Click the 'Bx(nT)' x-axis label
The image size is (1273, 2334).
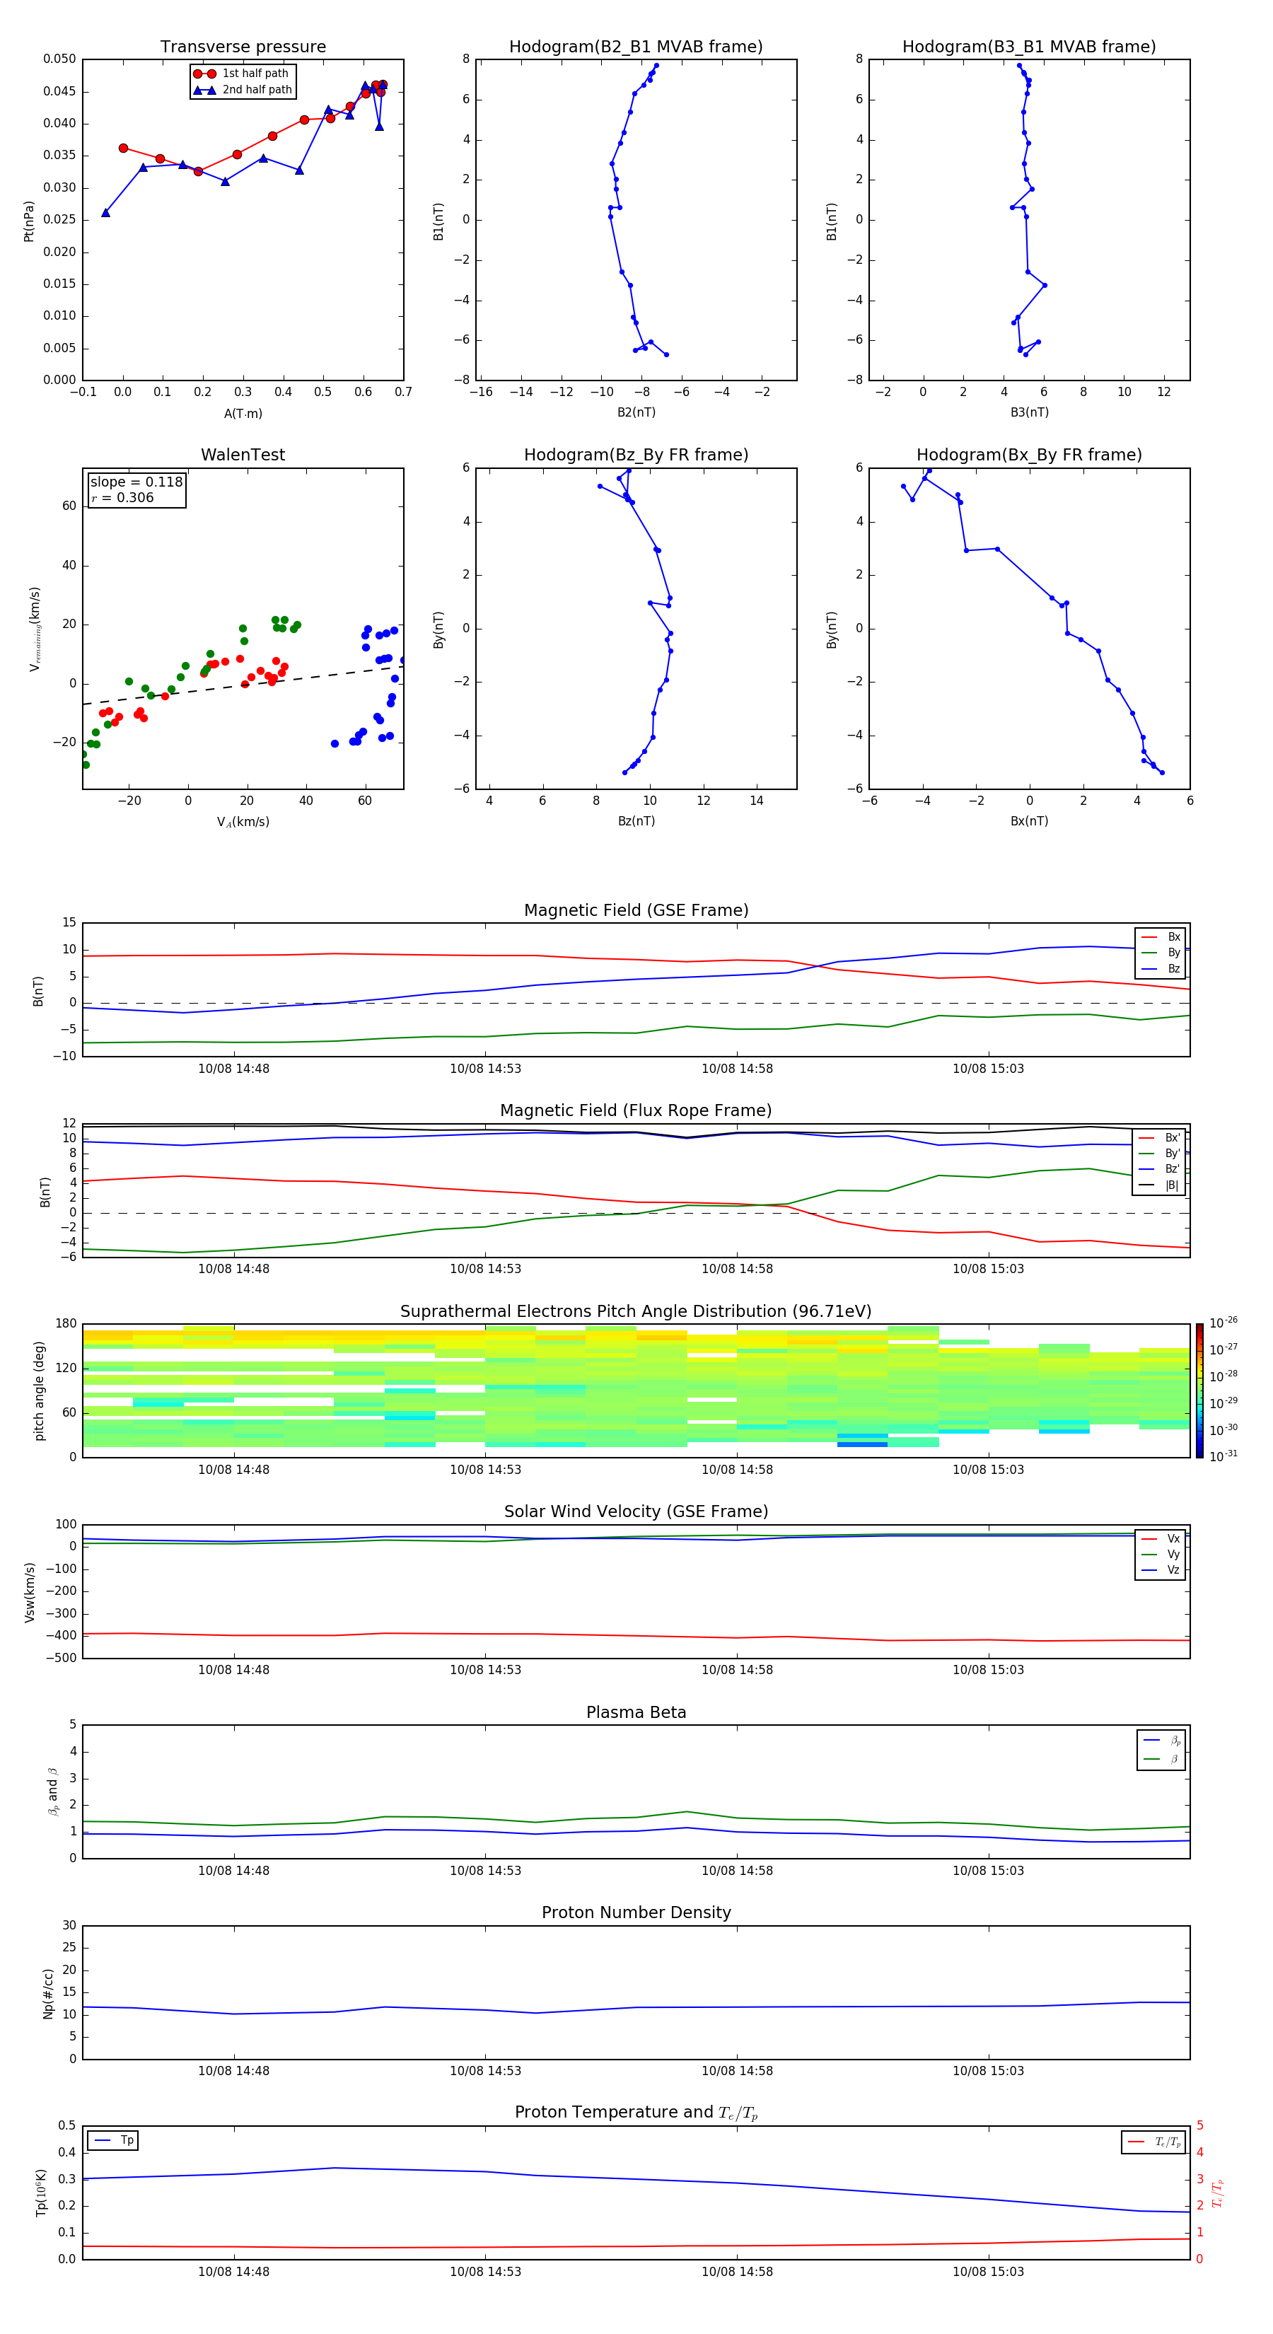[x=1029, y=821]
